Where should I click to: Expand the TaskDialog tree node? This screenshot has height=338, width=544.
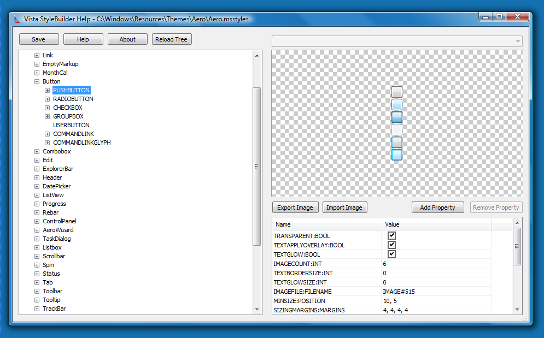(x=37, y=239)
